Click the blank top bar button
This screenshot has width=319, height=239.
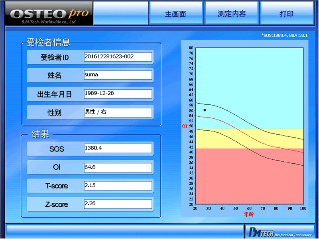[x=120, y=14]
